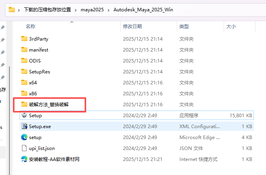The height and width of the screenshot is (175, 266).
Task: Sort files by the 修改日期 column header
Action: click(x=132, y=27)
